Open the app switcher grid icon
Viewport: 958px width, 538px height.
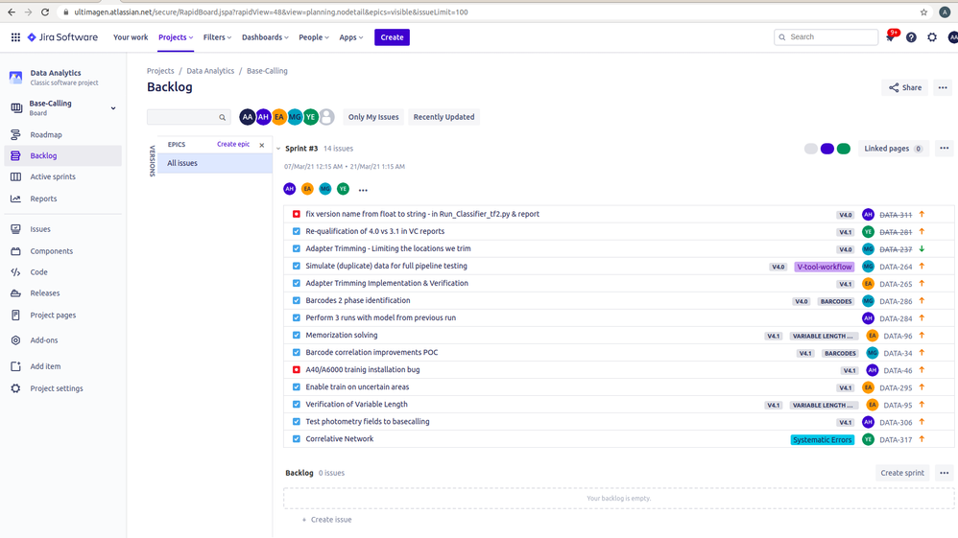pos(15,37)
